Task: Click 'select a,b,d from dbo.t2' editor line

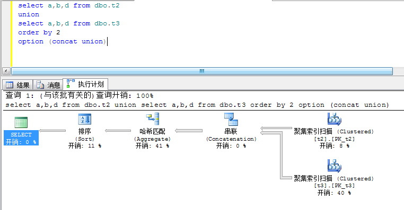Action: click(69, 5)
